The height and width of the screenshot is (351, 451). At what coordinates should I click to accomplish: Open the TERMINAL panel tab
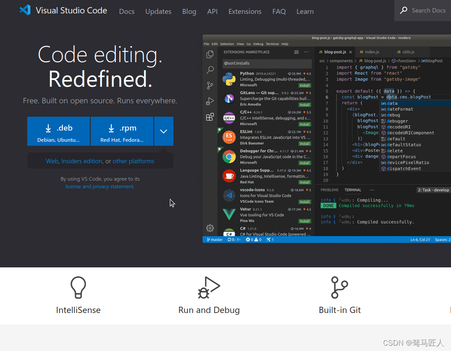click(353, 190)
